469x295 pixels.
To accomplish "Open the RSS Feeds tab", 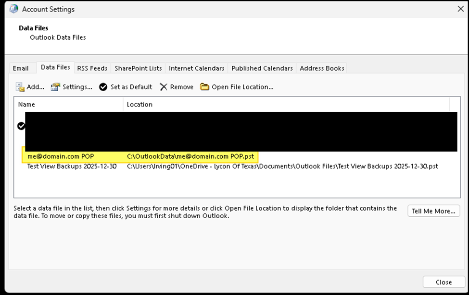I will [x=92, y=68].
